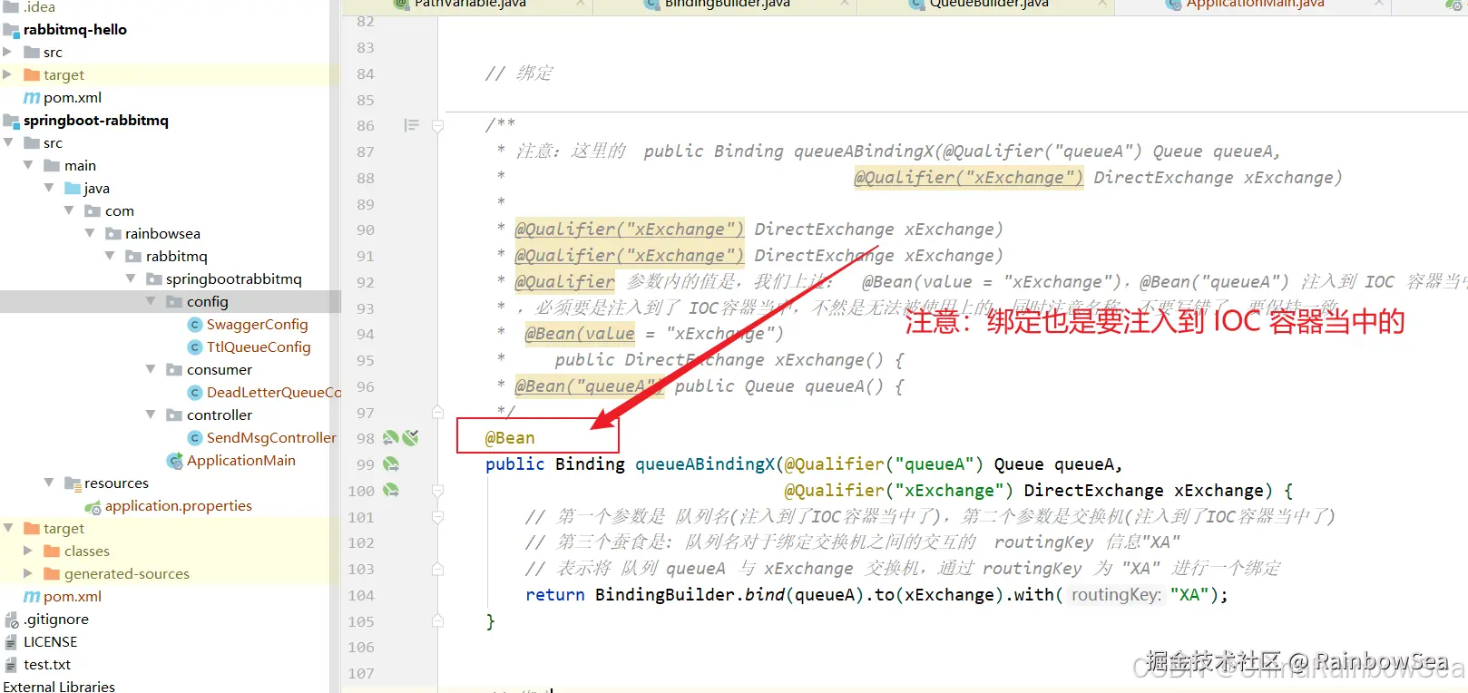Select External Libraries node
The height and width of the screenshot is (693, 1468).
coord(59,687)
